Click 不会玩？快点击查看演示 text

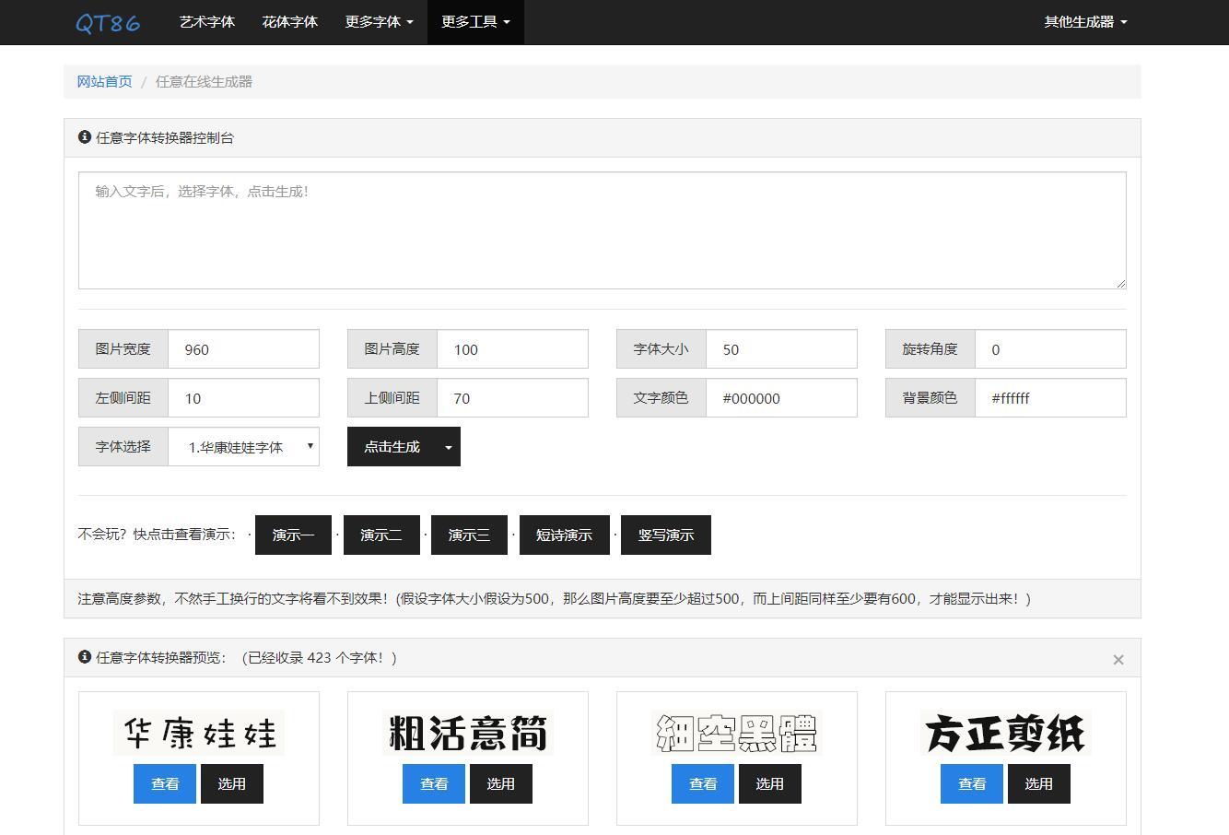pyautogui.click(x=158, y=535)
